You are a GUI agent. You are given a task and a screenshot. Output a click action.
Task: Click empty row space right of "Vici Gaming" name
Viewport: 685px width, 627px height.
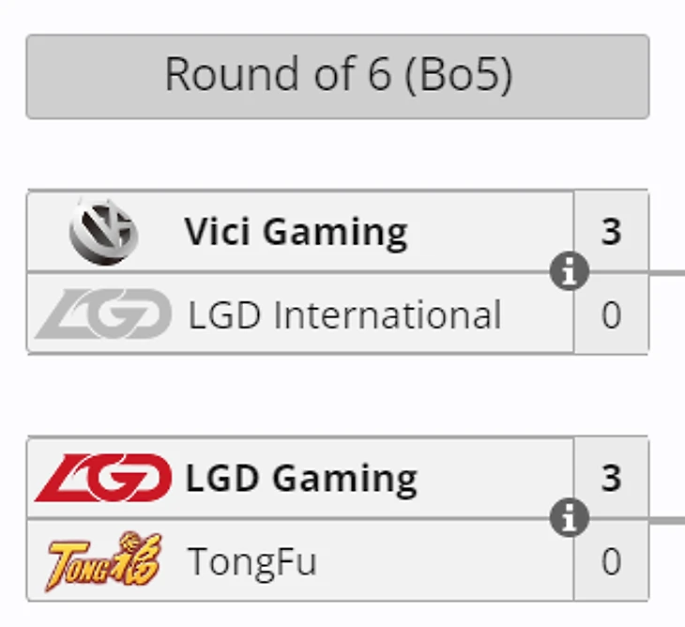point(488,232)
